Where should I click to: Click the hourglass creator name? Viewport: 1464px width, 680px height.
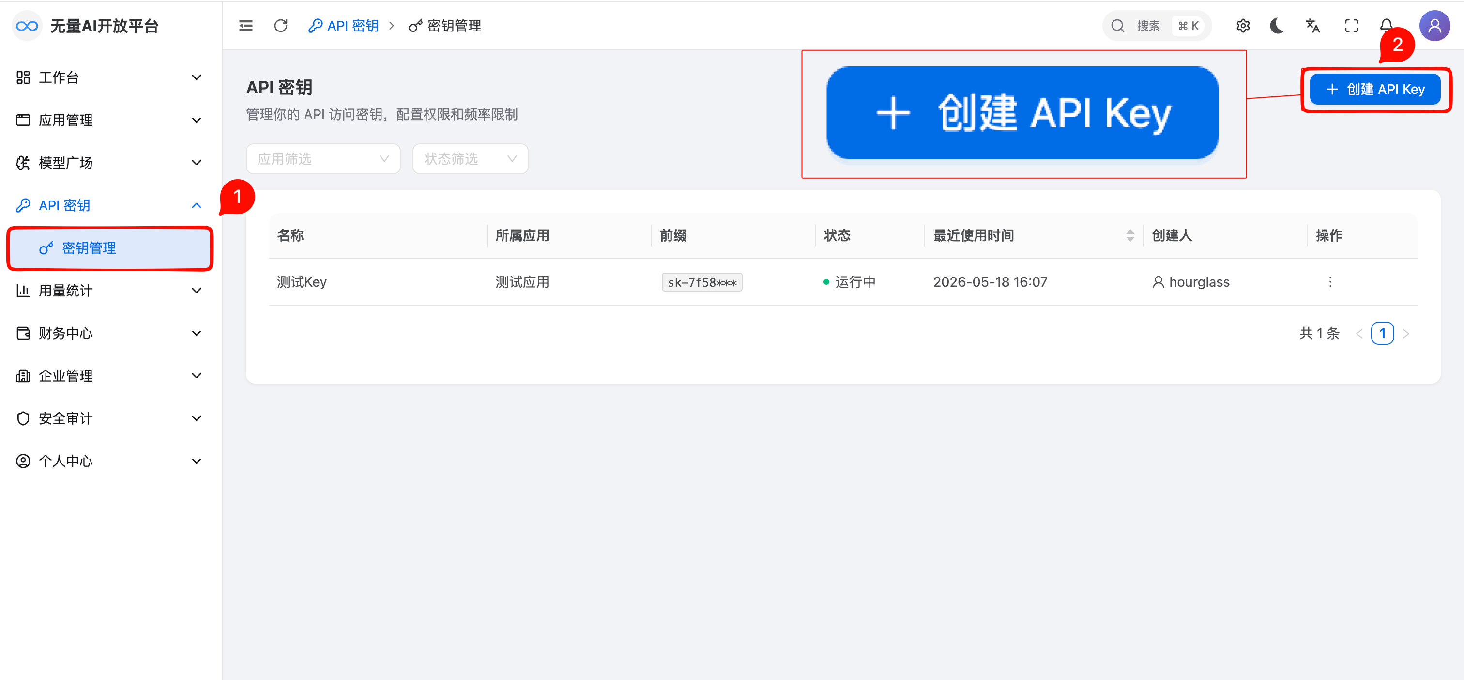1199,282
